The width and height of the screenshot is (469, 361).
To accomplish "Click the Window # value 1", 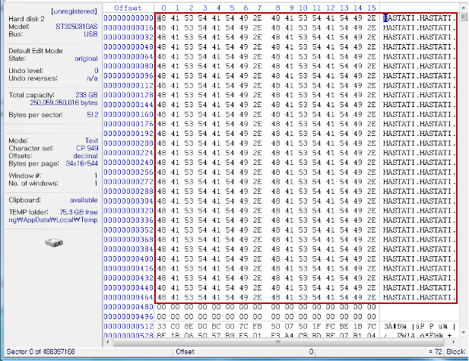I will point(96,176).
